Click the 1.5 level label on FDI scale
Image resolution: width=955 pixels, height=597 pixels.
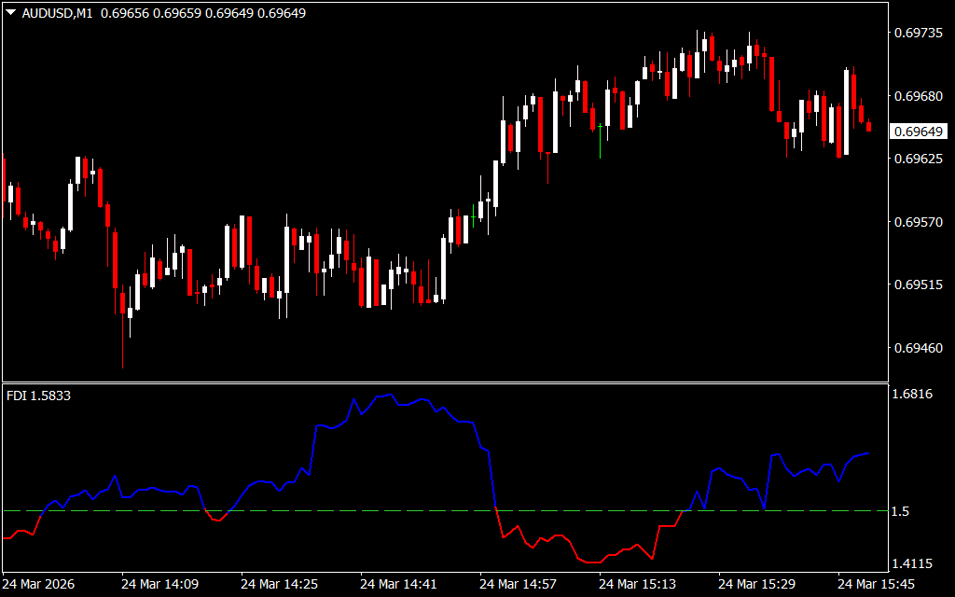coord(899,511)
